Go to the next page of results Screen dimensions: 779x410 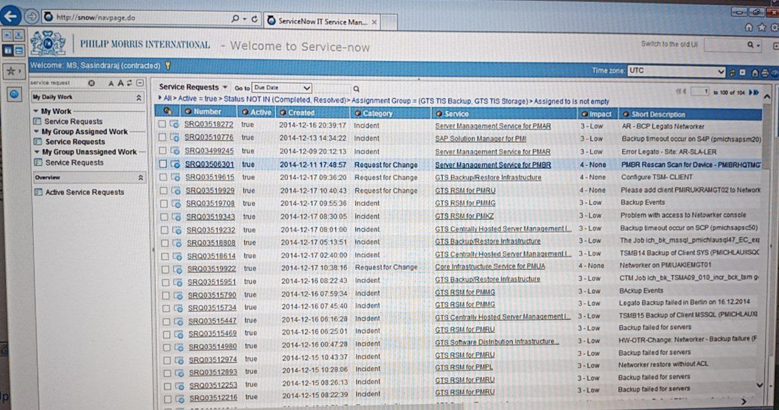click(x=750, y=92)
